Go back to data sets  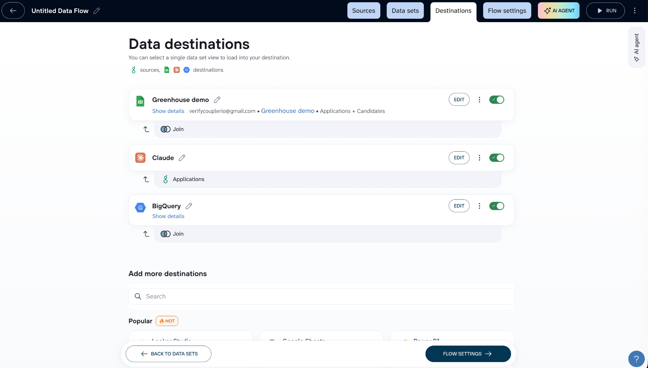point(168,354)
